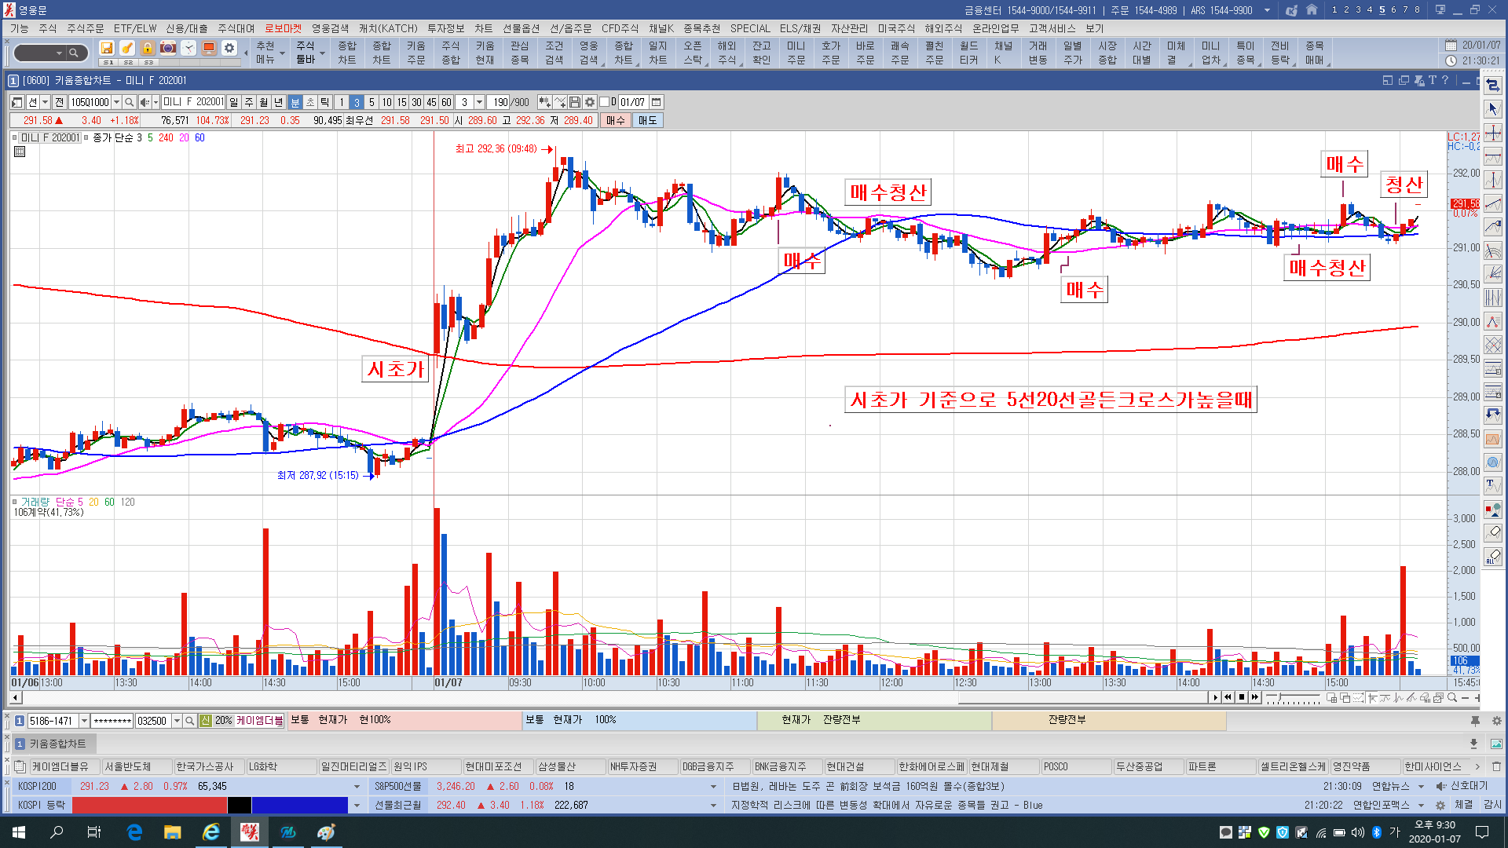Viewport: 1508px width, 848px height.
Task: Open the 로보마켓 menu
Action: [283, 28]
